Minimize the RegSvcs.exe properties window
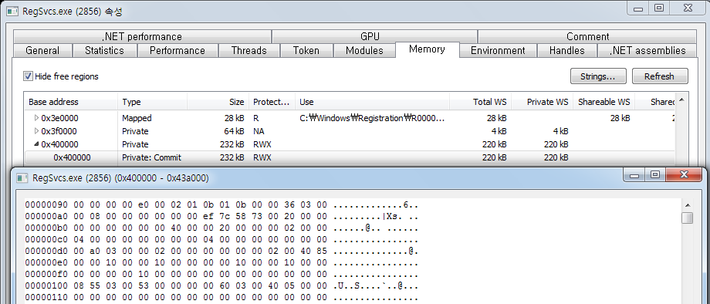The height and width of the screenshot is (304, 710). point(639,8)
